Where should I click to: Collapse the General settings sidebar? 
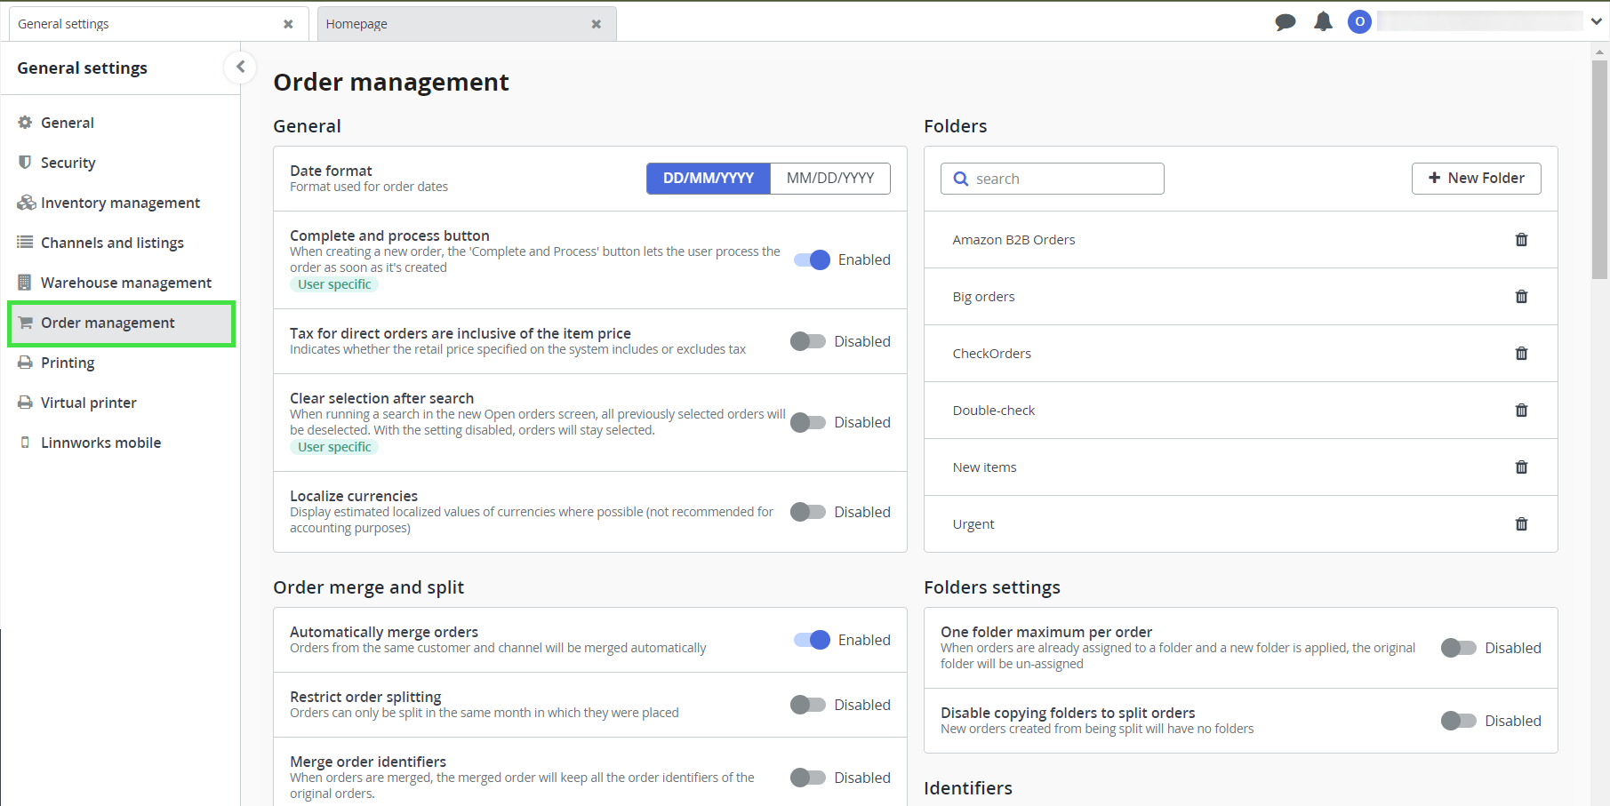(x=240, y=67)
